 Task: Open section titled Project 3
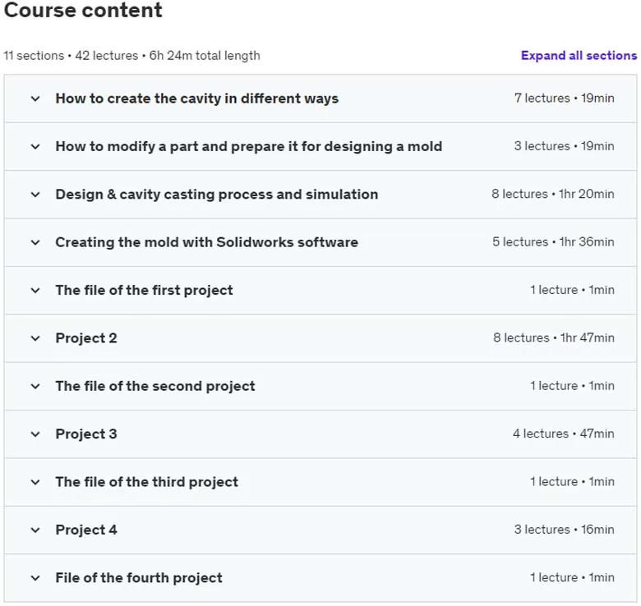[86, 434]
